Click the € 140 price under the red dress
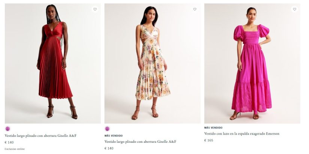 (x=9, y=142)
